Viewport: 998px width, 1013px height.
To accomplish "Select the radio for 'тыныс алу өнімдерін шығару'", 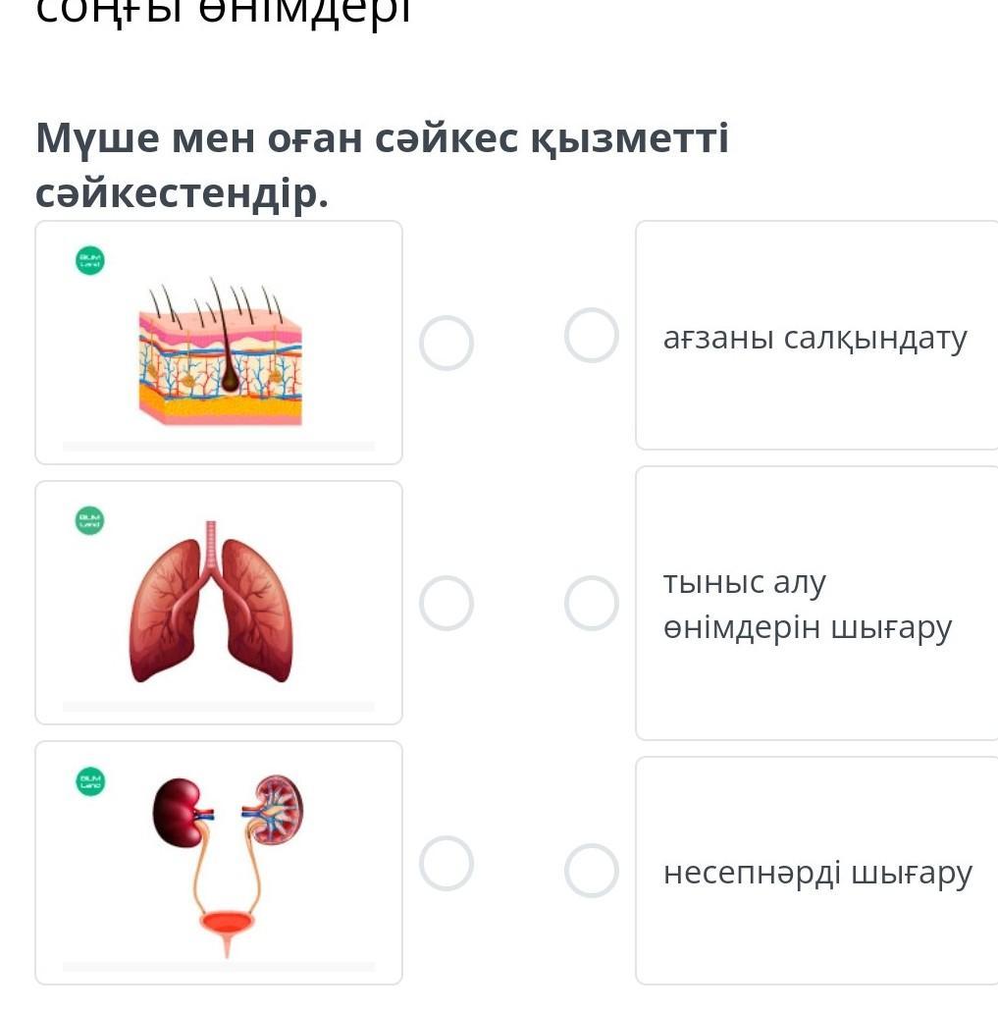I will [592, 603].
